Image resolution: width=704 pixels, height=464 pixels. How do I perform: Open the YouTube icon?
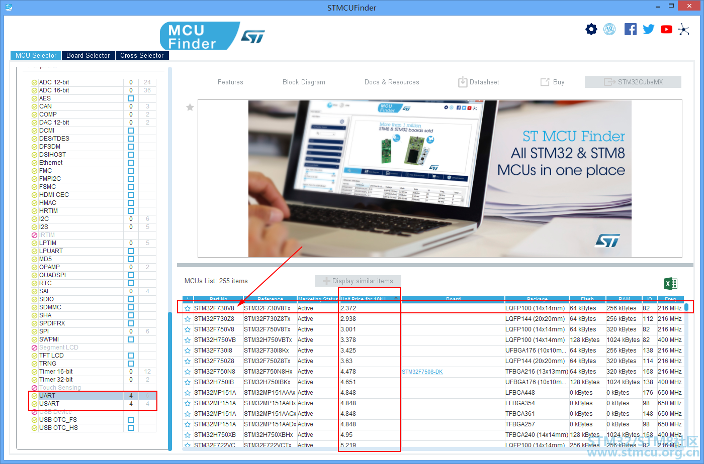point(667,29)
